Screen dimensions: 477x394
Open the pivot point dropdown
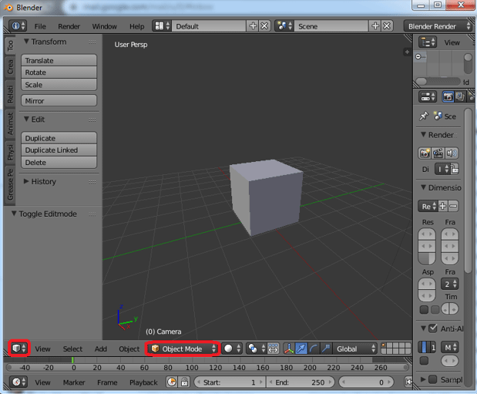coord(257,349)
